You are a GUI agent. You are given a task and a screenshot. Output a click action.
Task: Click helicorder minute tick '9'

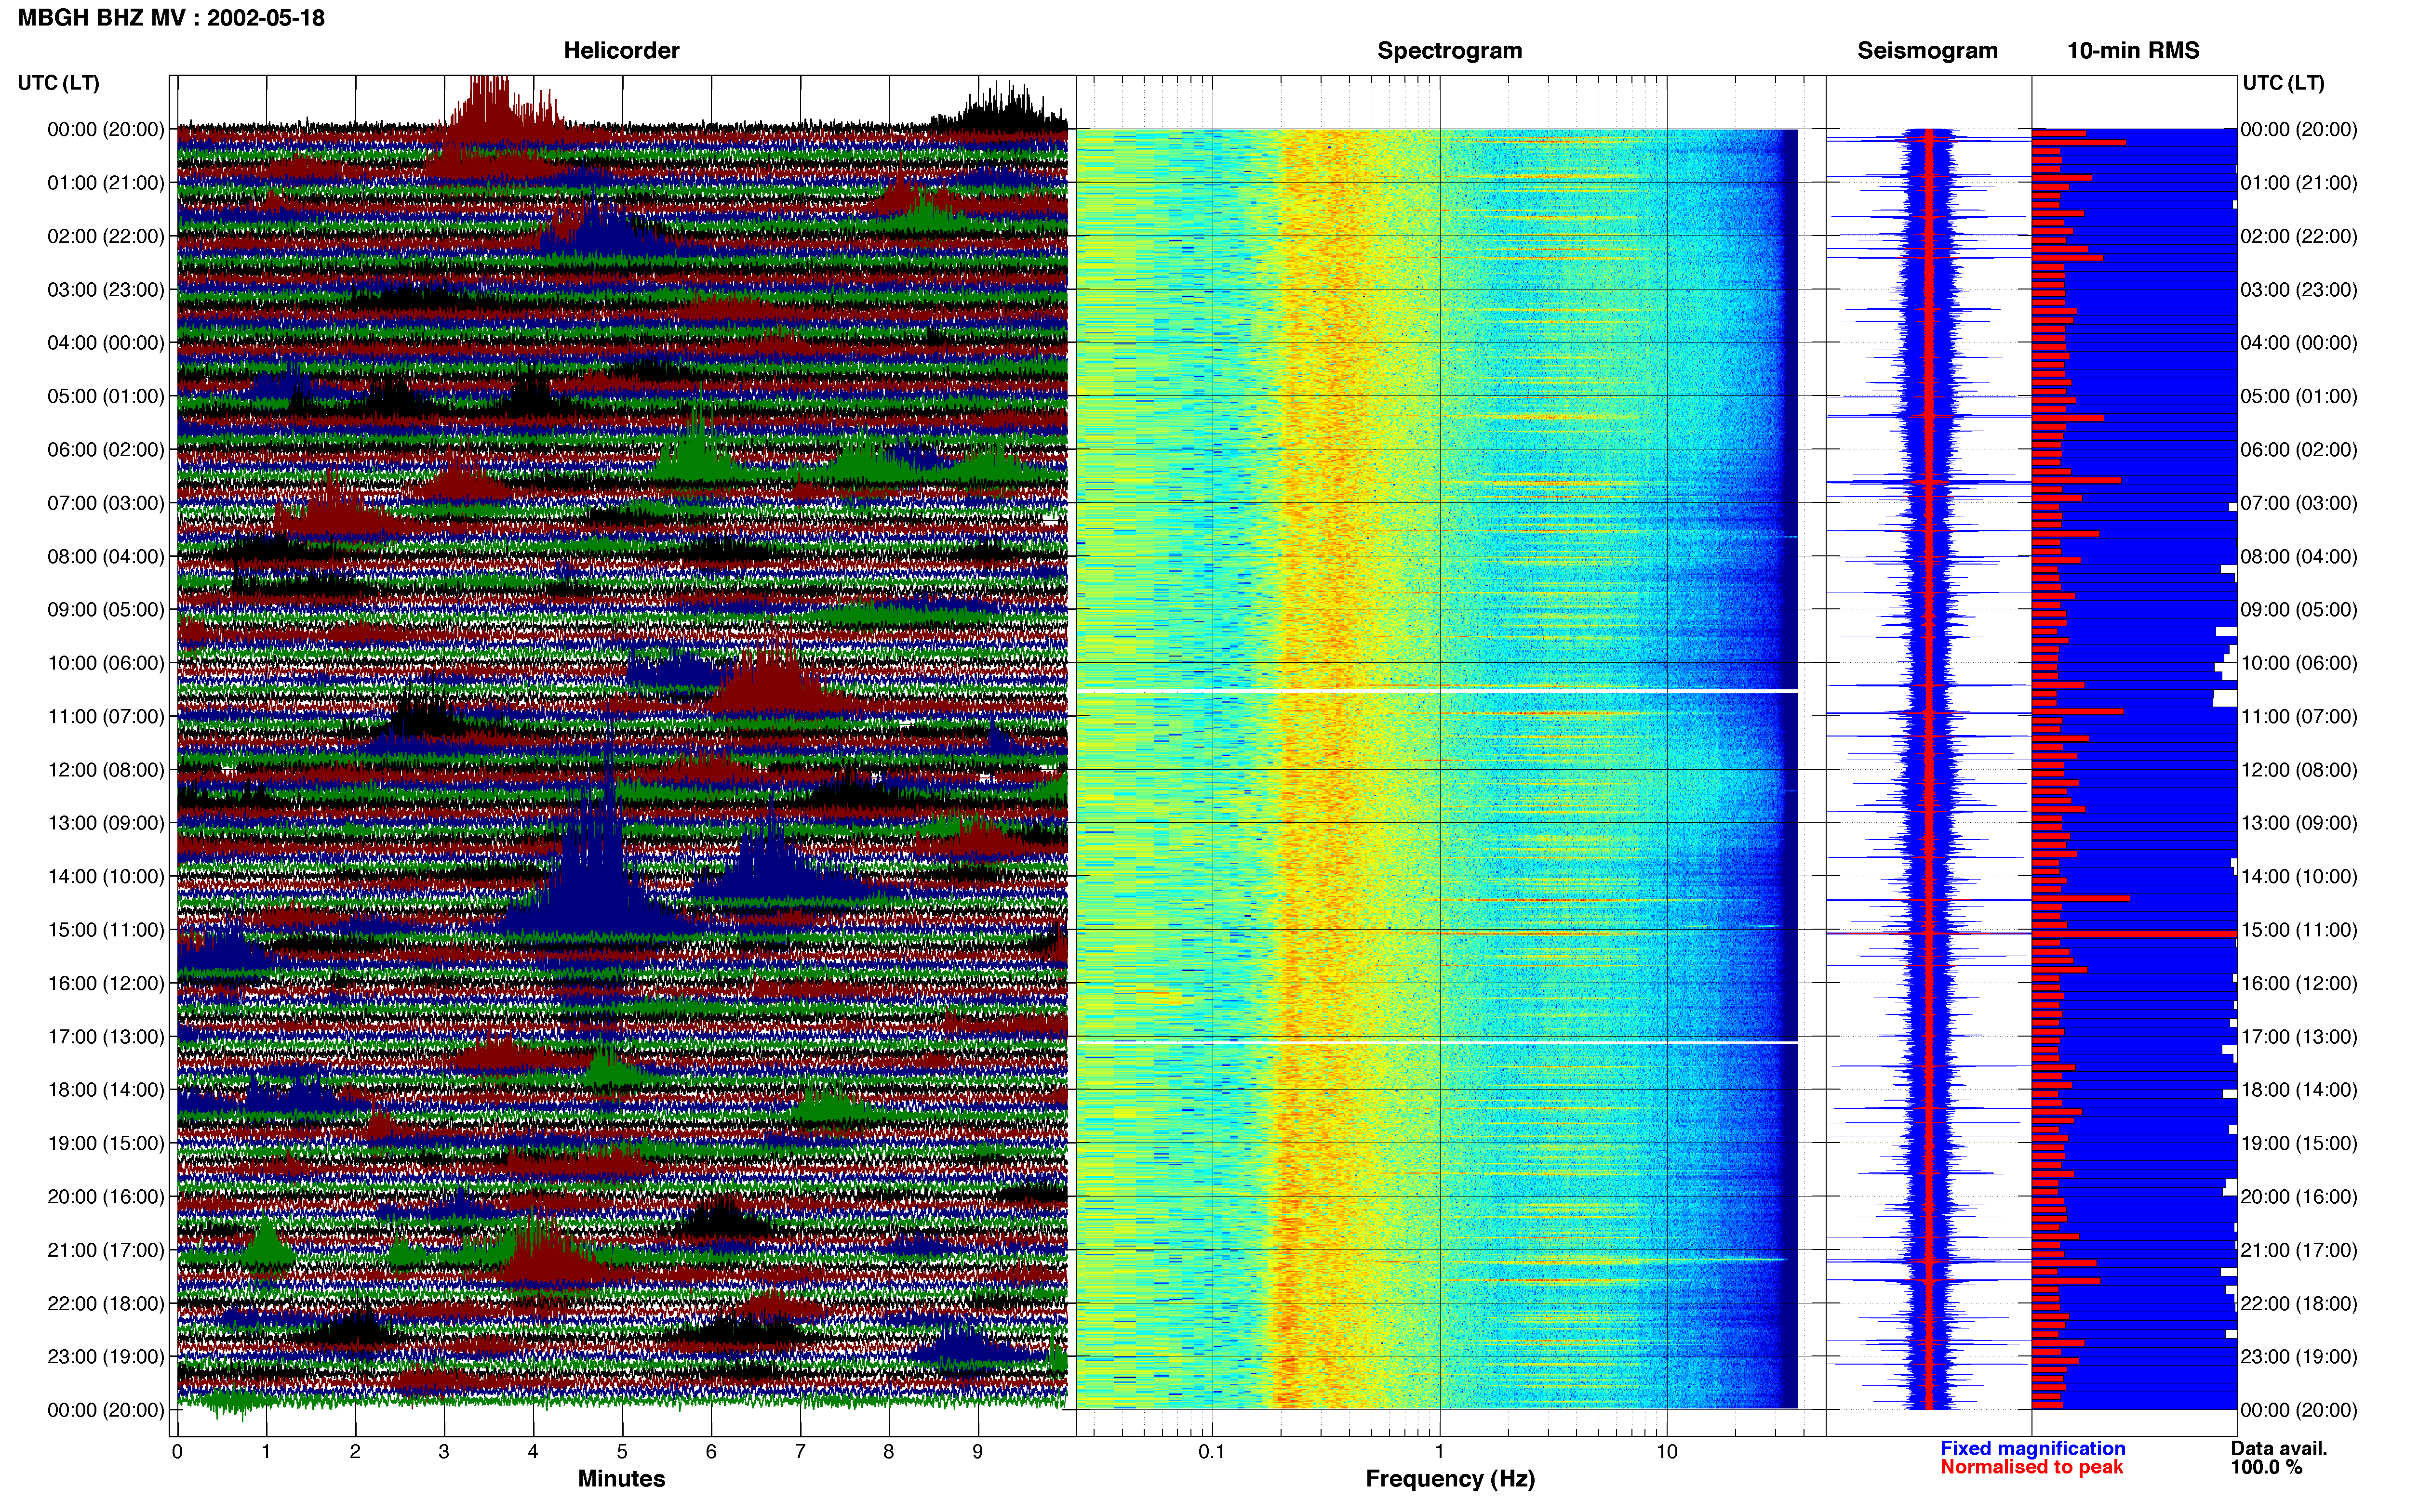click(977, 1452)
